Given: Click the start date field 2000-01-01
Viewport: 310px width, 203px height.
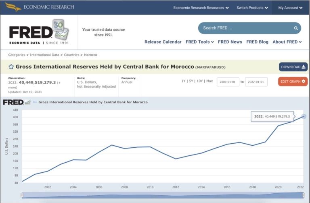Looking at the screenshot, I should (228, 82).
